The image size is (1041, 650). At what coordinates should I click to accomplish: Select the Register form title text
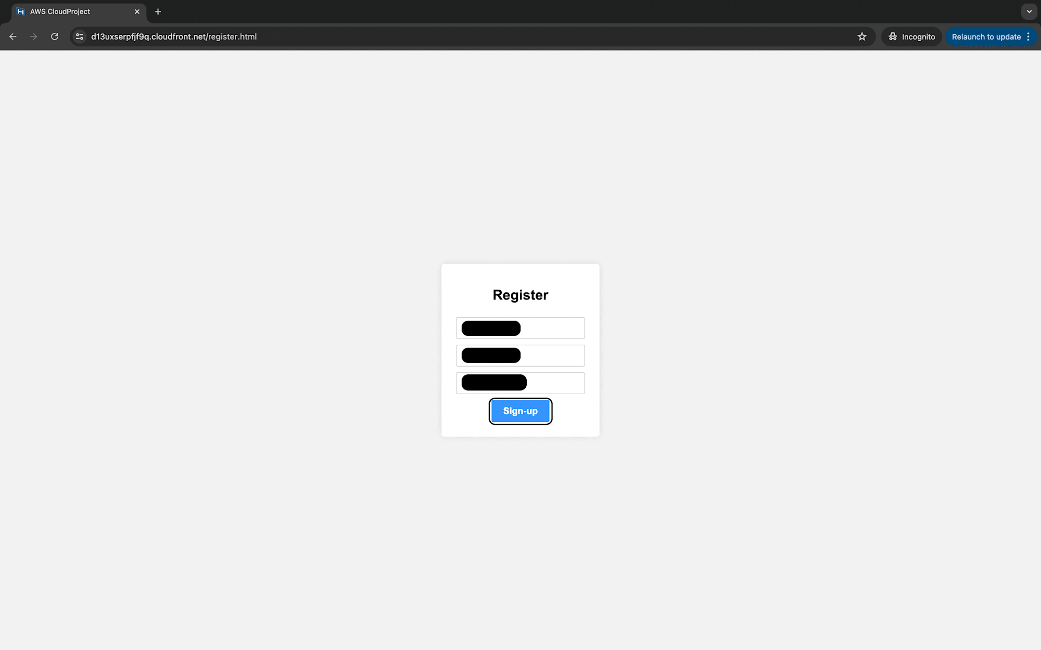[520, 294]
